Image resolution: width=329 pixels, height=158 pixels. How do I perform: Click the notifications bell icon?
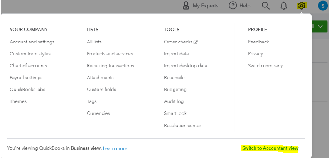coord(283,6)
